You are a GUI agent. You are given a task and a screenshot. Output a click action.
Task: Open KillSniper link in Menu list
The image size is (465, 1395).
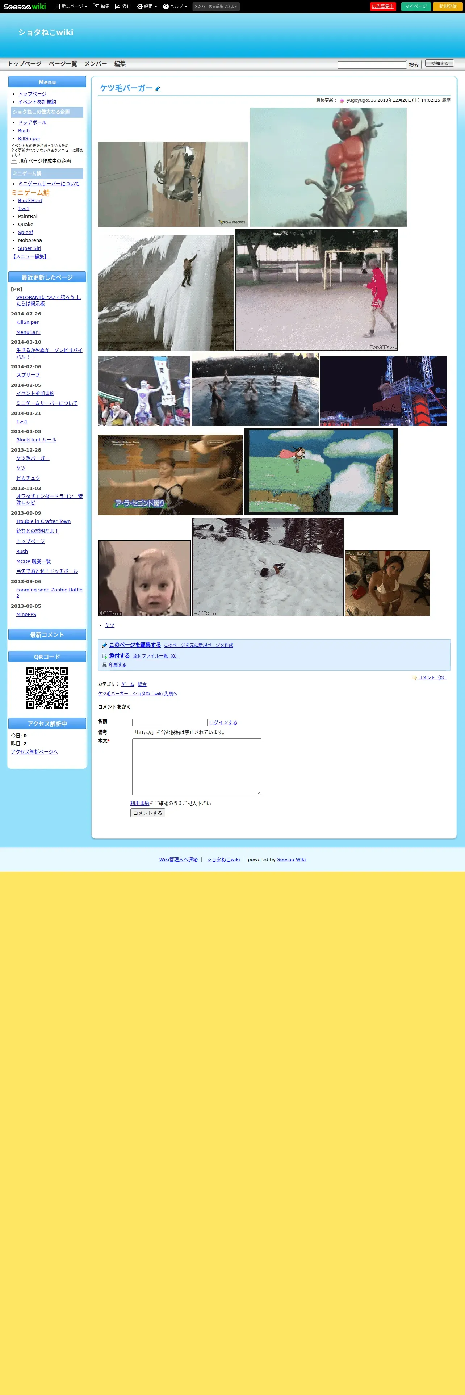pos(29,139)
